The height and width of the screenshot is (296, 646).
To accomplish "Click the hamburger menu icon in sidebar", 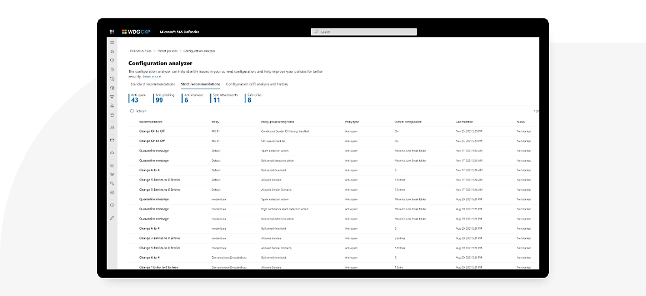I will (x=112, y=43).
